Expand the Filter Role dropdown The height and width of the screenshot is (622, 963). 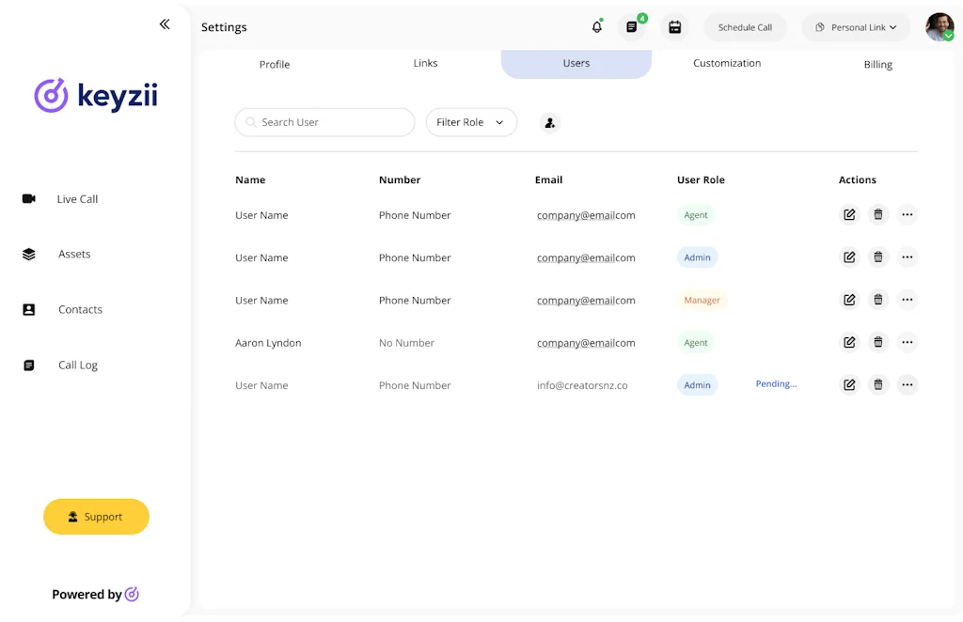471,122
